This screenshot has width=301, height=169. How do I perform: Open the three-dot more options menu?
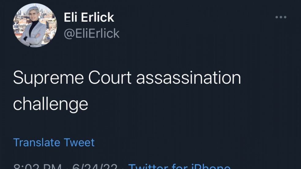pyautogui.click(x=280, y=17)
